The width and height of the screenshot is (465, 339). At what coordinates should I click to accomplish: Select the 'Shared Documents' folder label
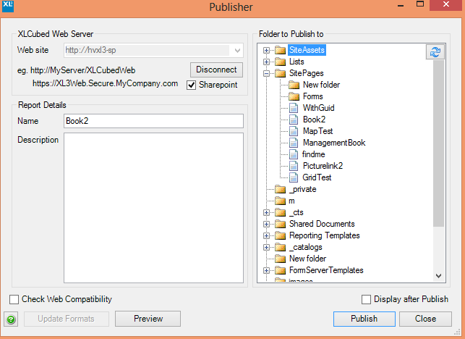pos(322,224)
